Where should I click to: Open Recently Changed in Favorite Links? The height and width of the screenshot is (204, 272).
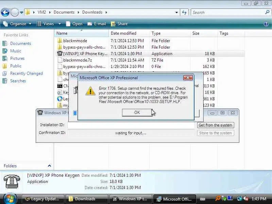pyautogui.click(x=27, y=73)
